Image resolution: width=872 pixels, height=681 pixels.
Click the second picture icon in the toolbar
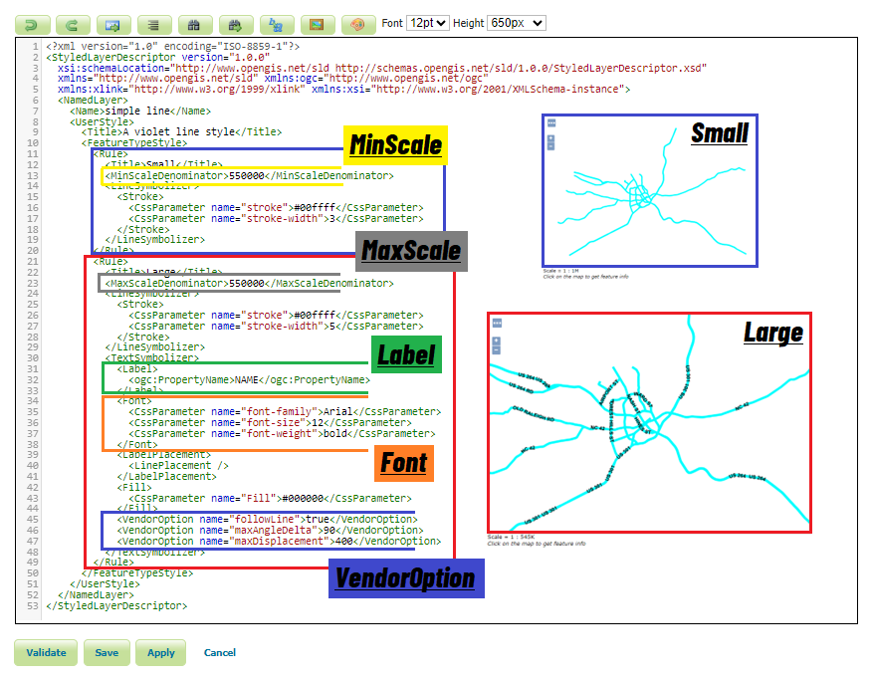click(317, 22)
